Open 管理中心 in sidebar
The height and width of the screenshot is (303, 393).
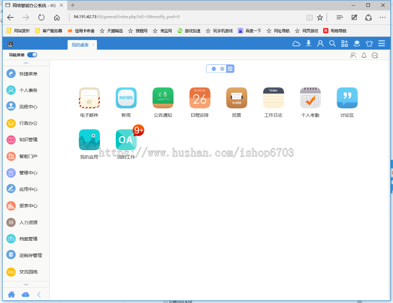tap(26, 173)
